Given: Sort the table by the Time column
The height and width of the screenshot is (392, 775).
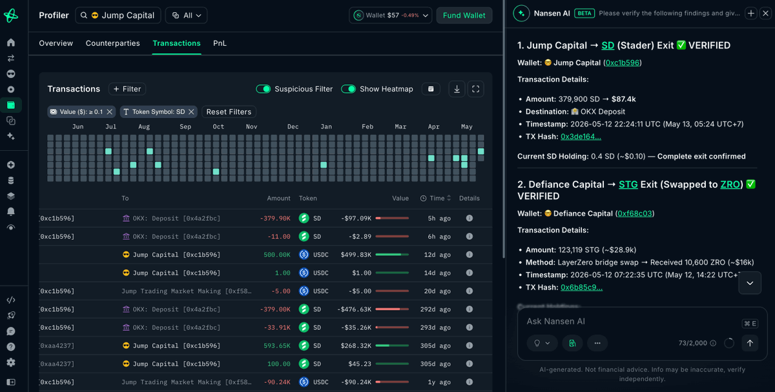Looking at the screenshot, I should tap(435, 199).
